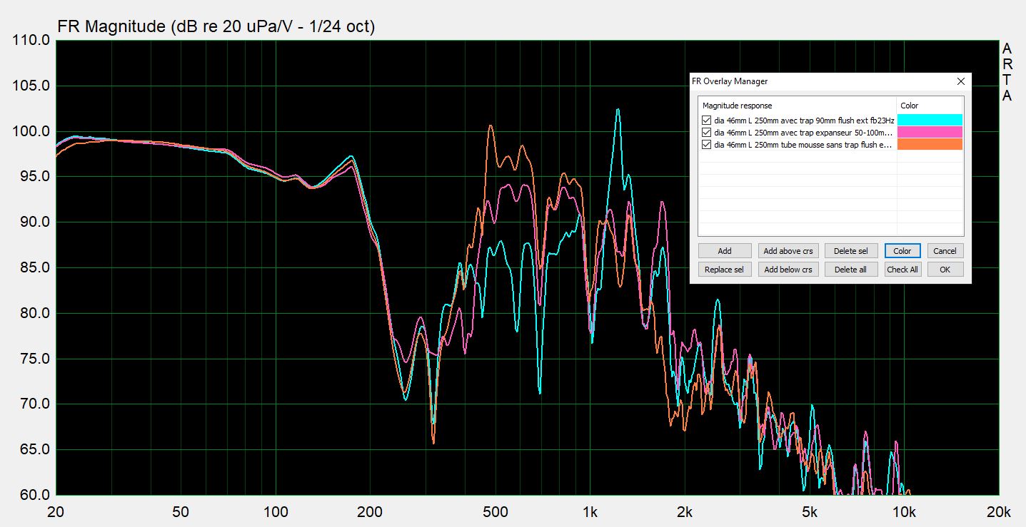Viewport: 1026px width, 527px height.
Task: Close the FR Overlay Manager window
Action: 961,81
